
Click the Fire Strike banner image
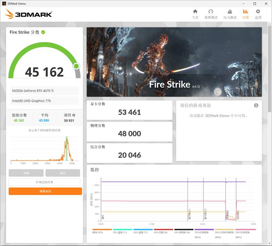(x=174, y=62)
